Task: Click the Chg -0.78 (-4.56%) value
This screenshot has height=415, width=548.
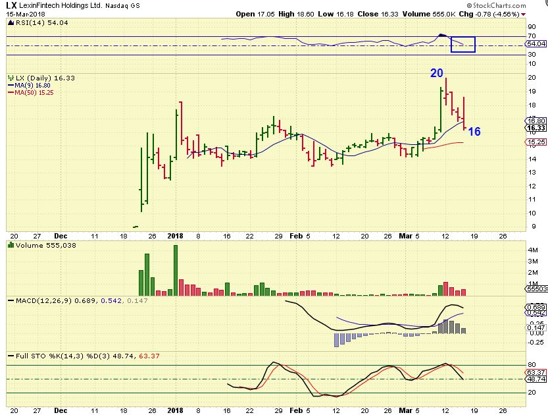Action: [489, 14]
